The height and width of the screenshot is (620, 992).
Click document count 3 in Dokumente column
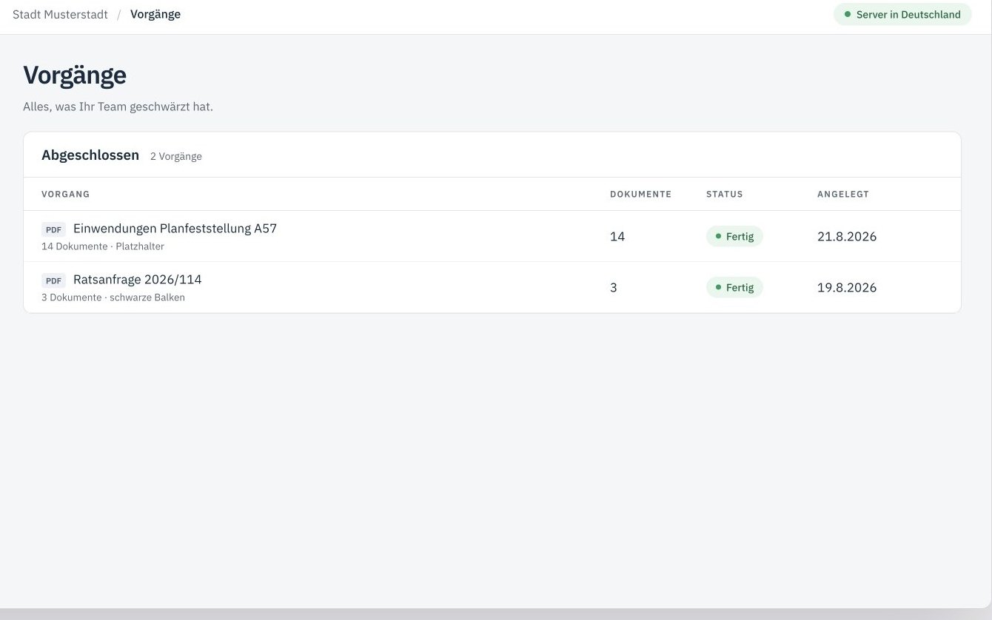[x=614, y=288]
